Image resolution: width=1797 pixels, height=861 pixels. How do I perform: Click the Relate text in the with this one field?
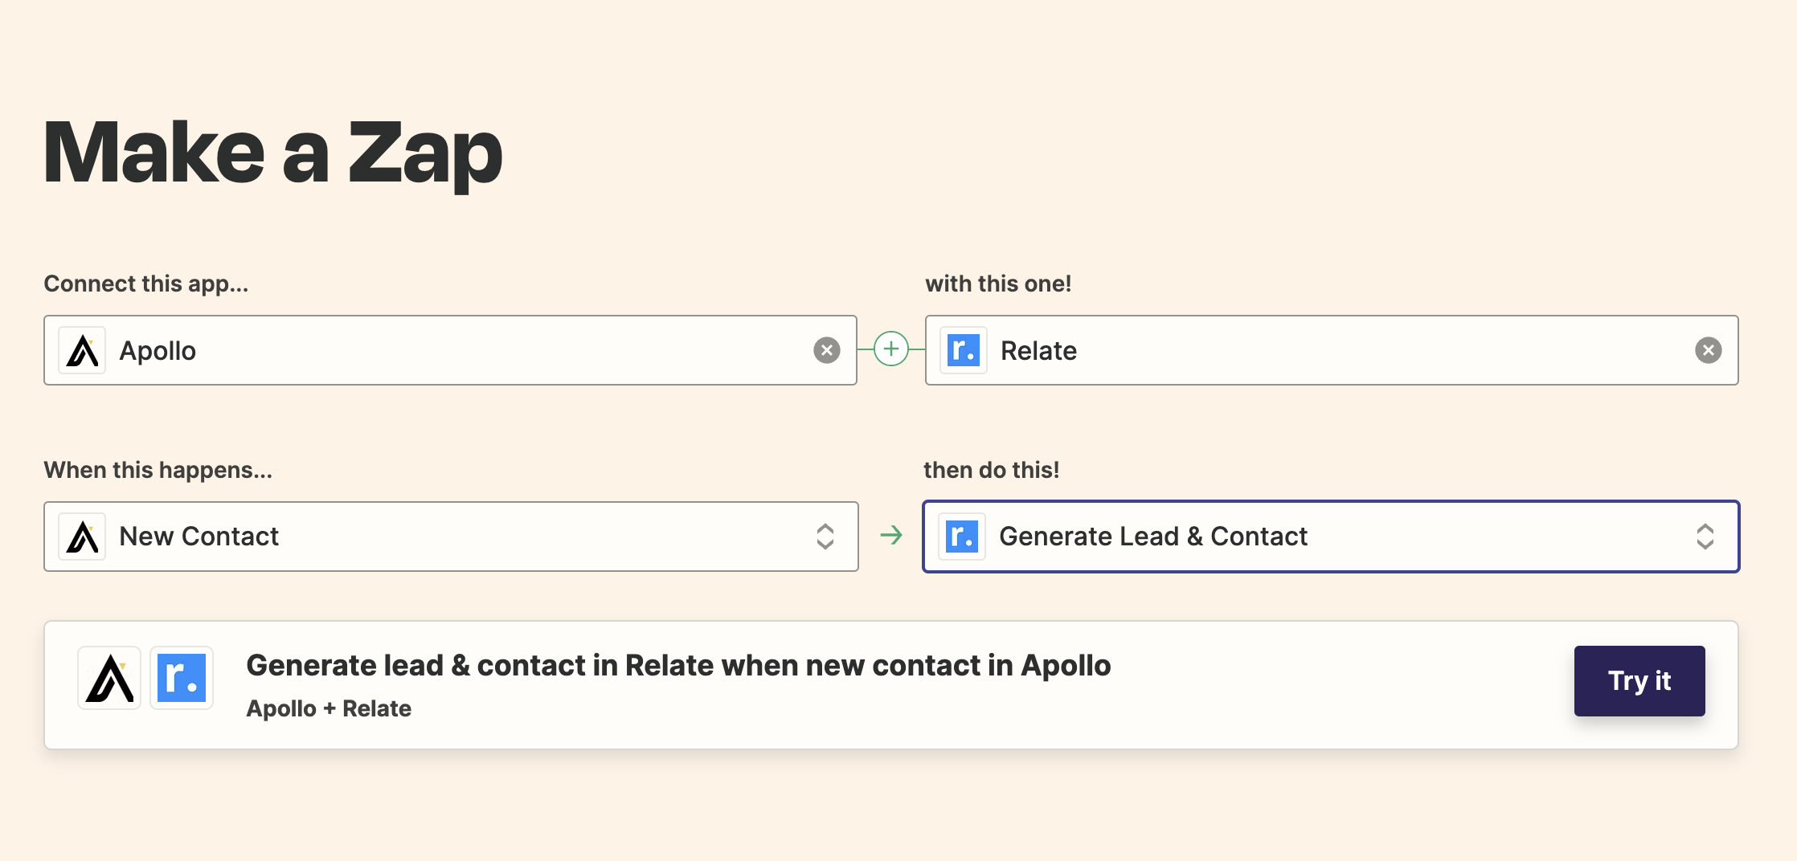(1038, 351)
